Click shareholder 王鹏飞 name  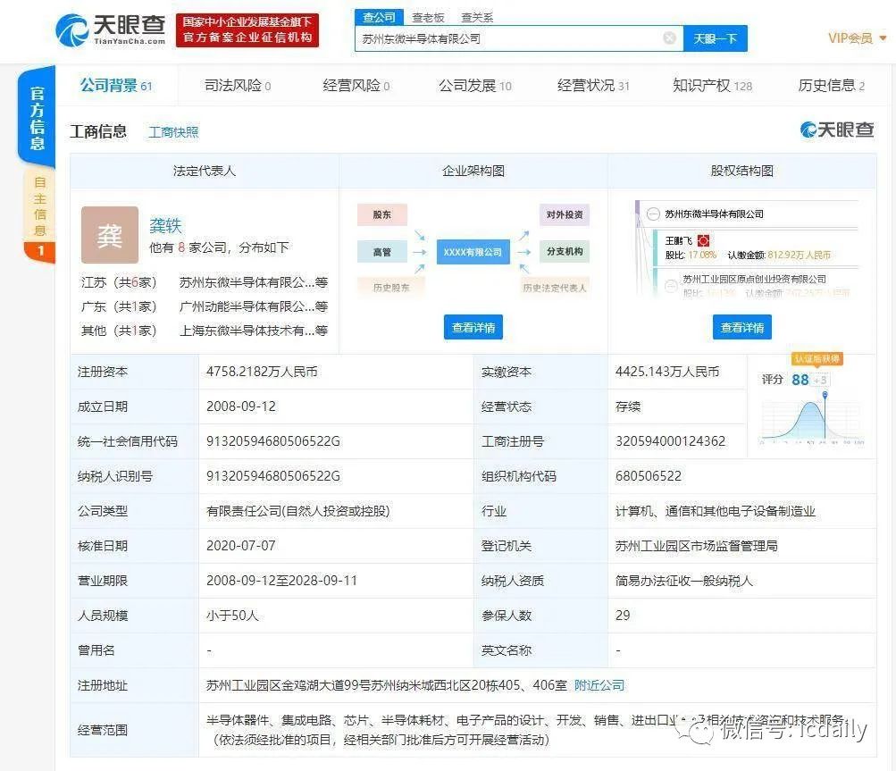coord(679,240)
